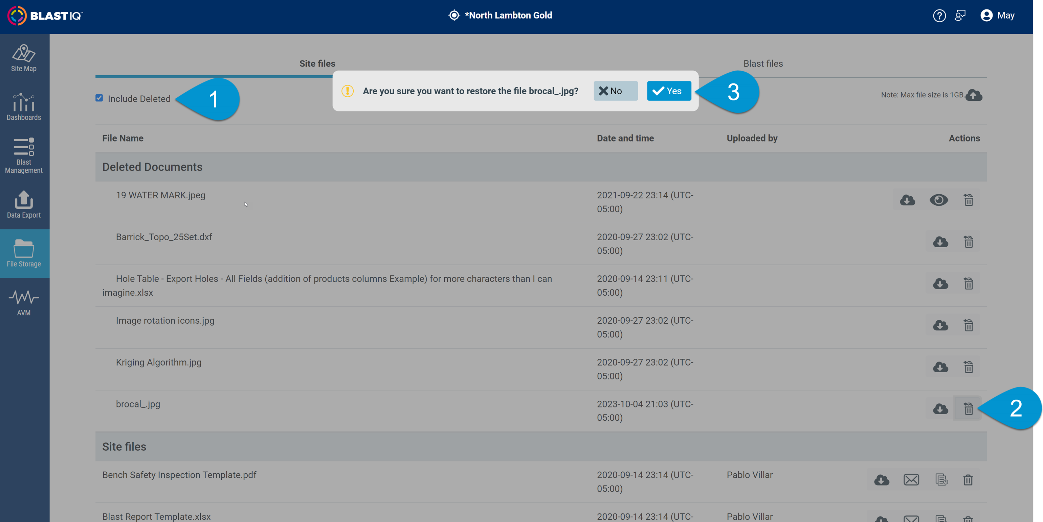The image size is (1043, 522).
Task: Download Bench Safety Inspection Template.pdf
Action: [882, 480]
